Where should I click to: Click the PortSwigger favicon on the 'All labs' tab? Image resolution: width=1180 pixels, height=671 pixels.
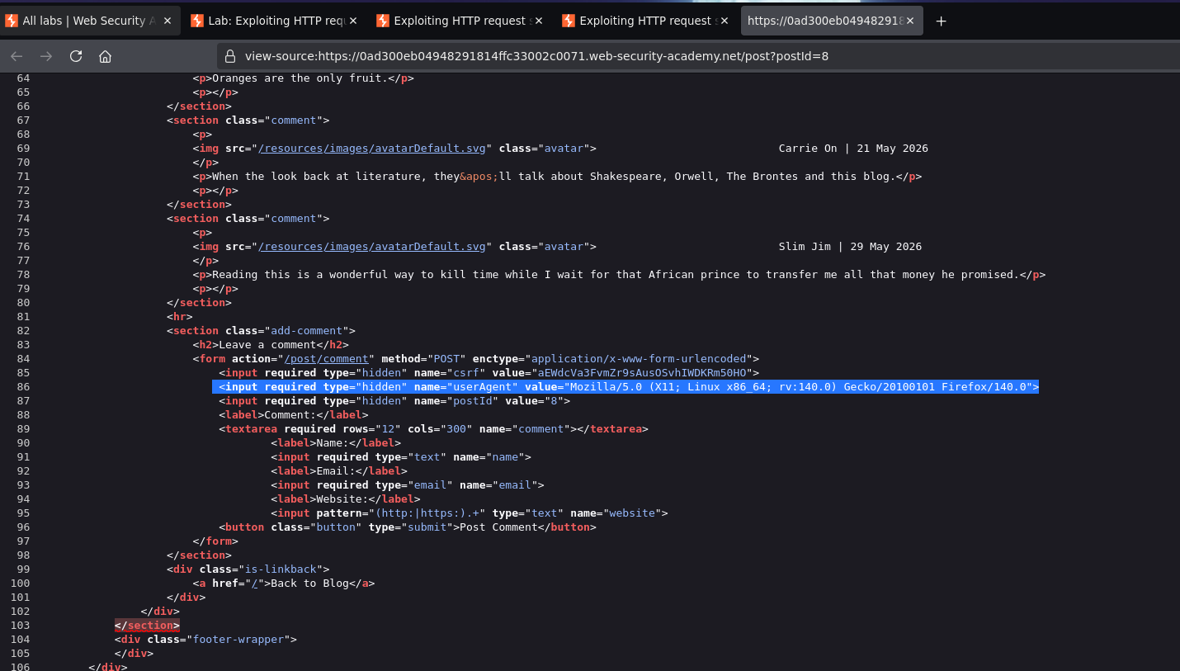coord(11,21)
